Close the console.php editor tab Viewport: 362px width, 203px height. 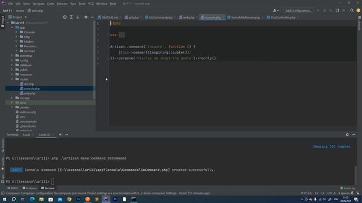click(223, 17)
